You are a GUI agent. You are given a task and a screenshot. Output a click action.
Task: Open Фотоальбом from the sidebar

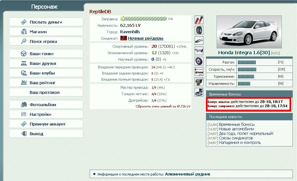(x=46, y=105)
